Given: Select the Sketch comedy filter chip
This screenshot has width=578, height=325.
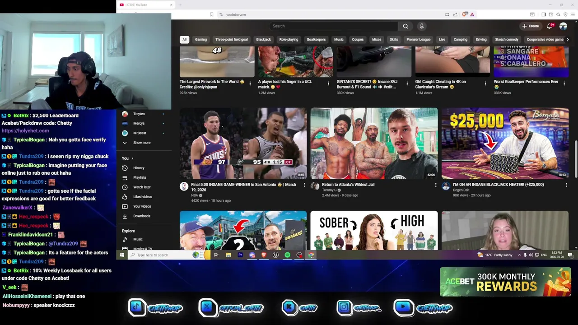Looking at the screenshot, I should click(x=507, y=39).
